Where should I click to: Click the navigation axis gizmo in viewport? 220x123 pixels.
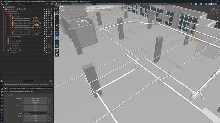click(x=214, y=11)
